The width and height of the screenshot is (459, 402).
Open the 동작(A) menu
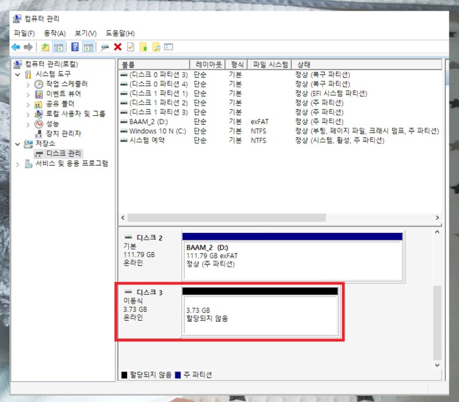tap(55, 33)
